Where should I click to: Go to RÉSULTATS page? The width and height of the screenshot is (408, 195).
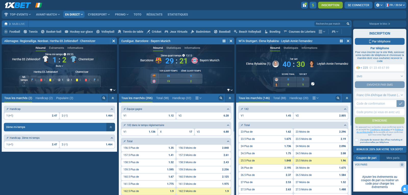pyautogui.click(x=154, y=15)
